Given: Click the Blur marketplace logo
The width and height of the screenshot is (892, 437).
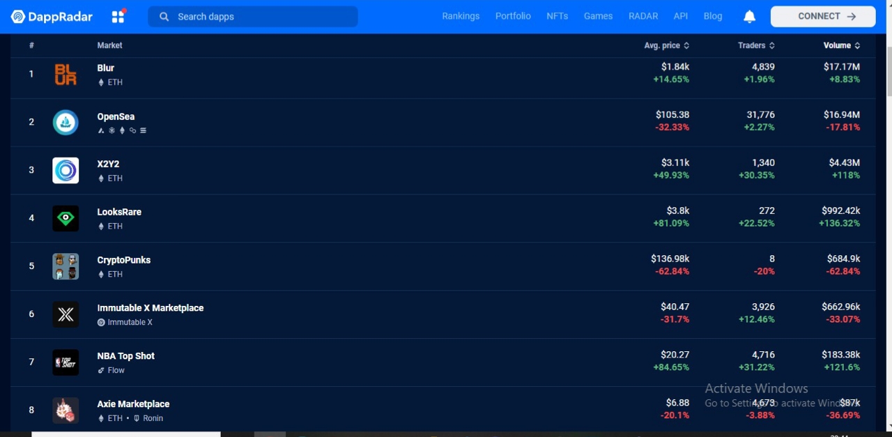Looking at the screenshot, I should (x=66, y=75).
